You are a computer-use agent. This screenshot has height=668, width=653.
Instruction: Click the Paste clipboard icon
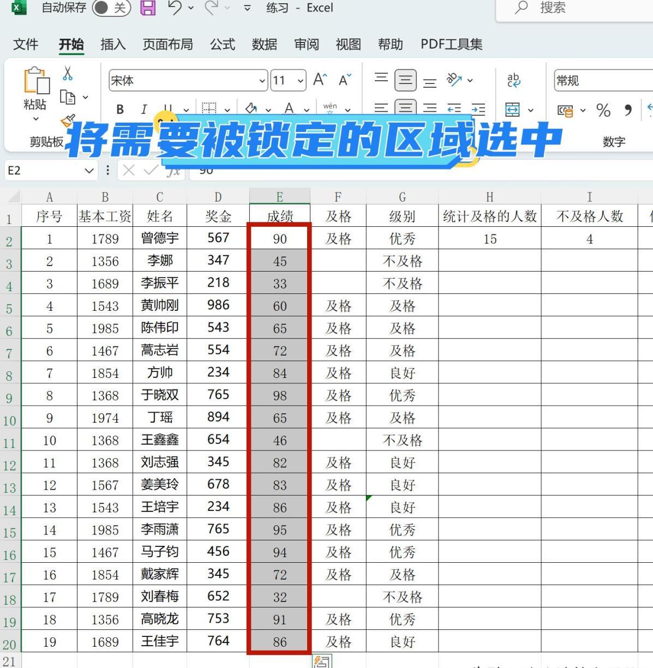[x=36, y=81]
